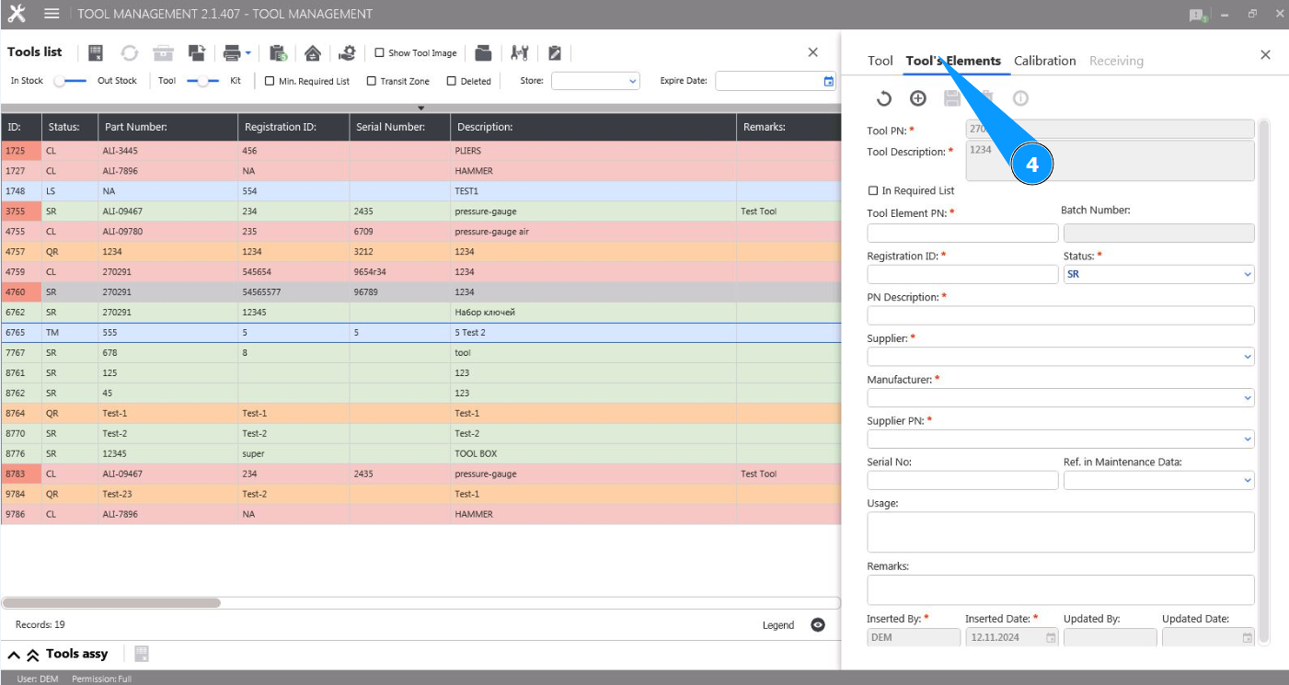Expand the Status dropdown showing SR

click(1158, 274)
